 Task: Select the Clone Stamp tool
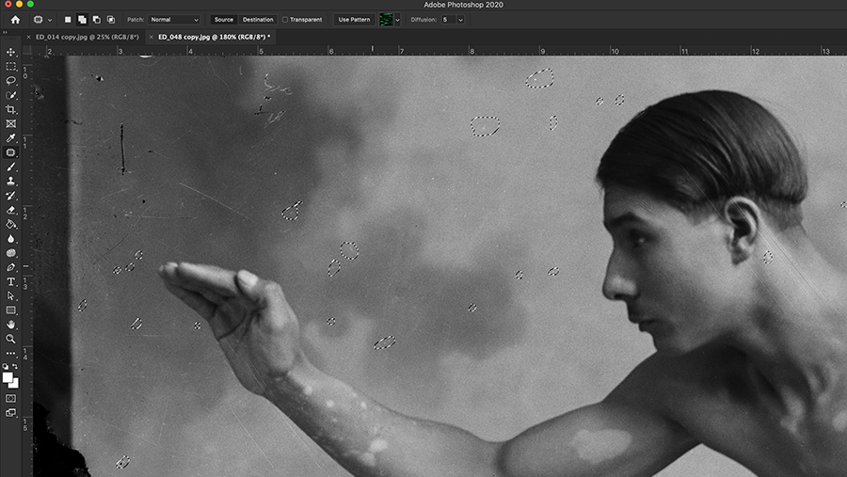(x=10, y=181)
